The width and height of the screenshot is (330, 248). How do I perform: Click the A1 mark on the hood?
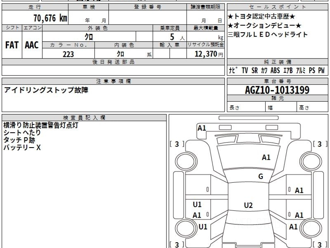point(266,157)
